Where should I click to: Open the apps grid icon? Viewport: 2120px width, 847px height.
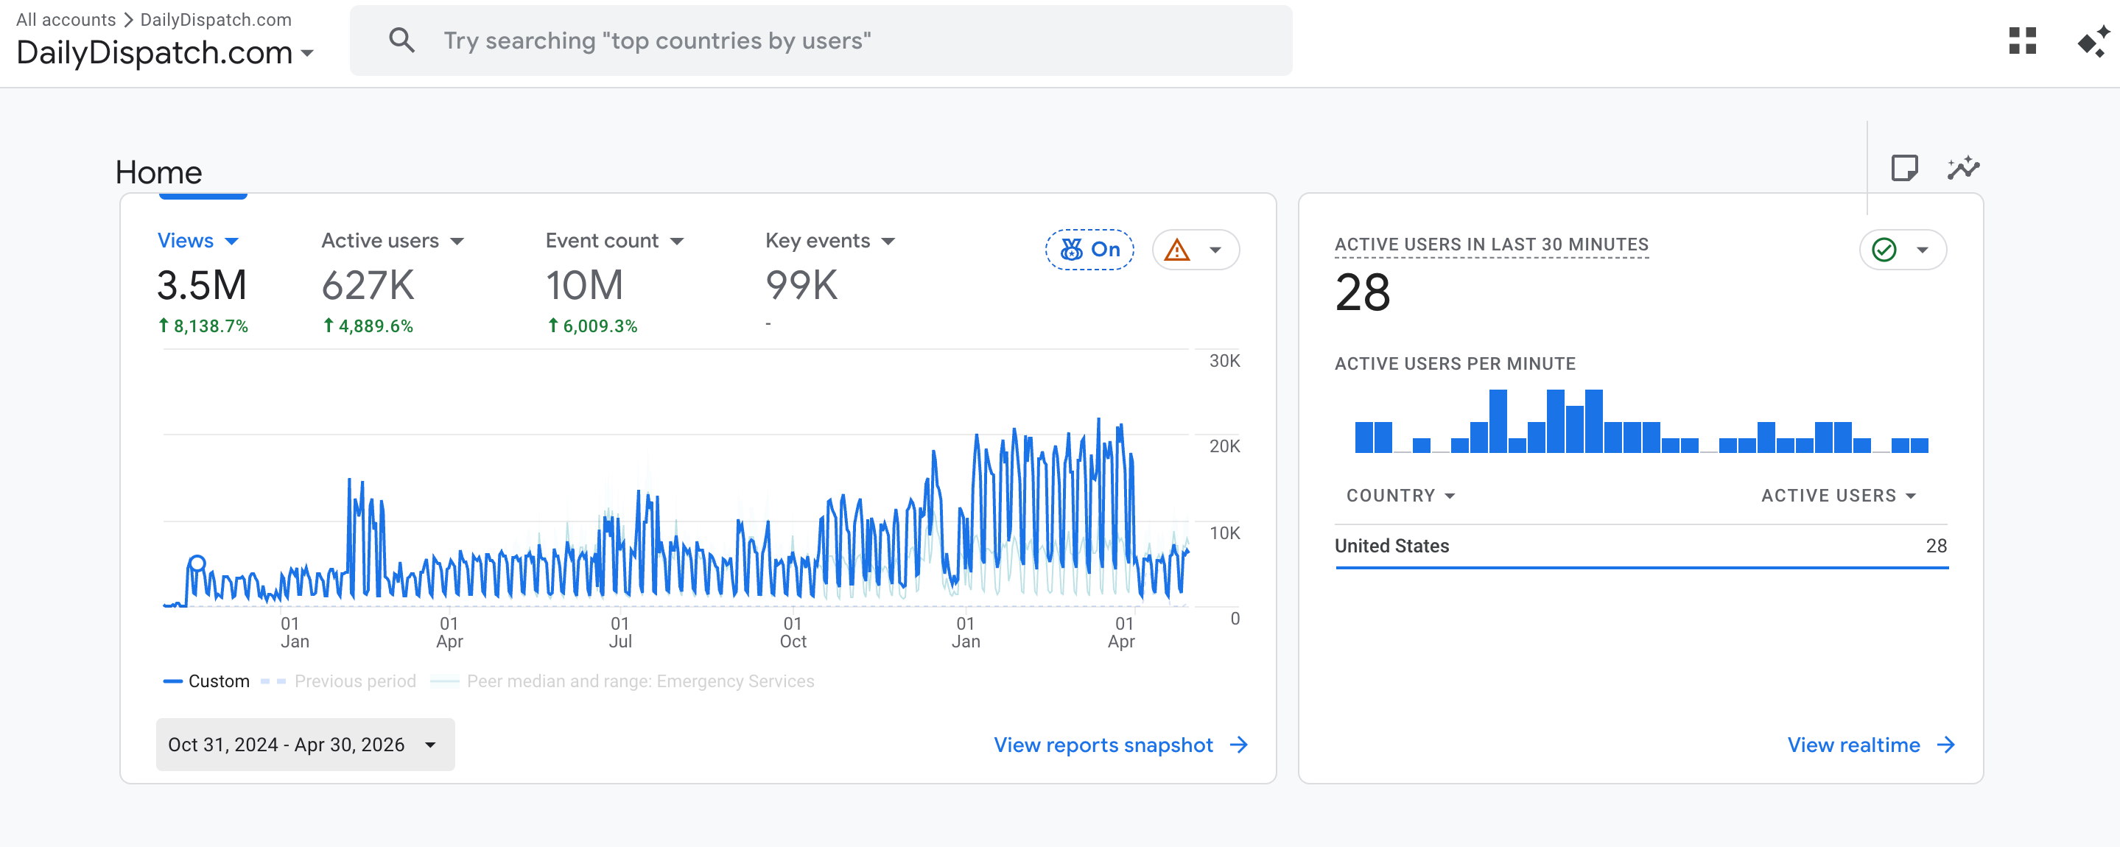coord(2022,41)
